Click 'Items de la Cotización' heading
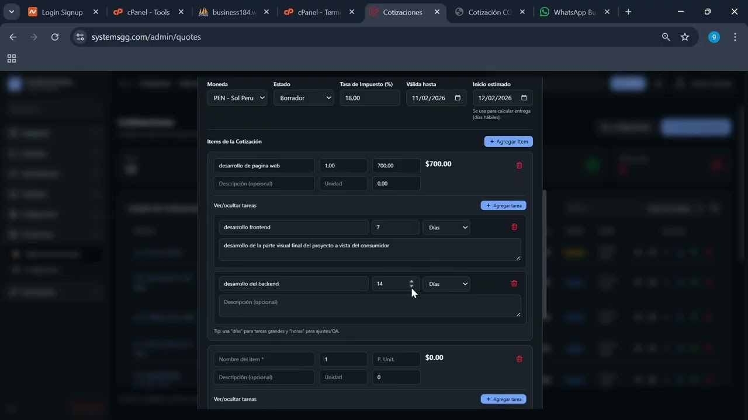This screenshot has width=748, height=420. 234,142
